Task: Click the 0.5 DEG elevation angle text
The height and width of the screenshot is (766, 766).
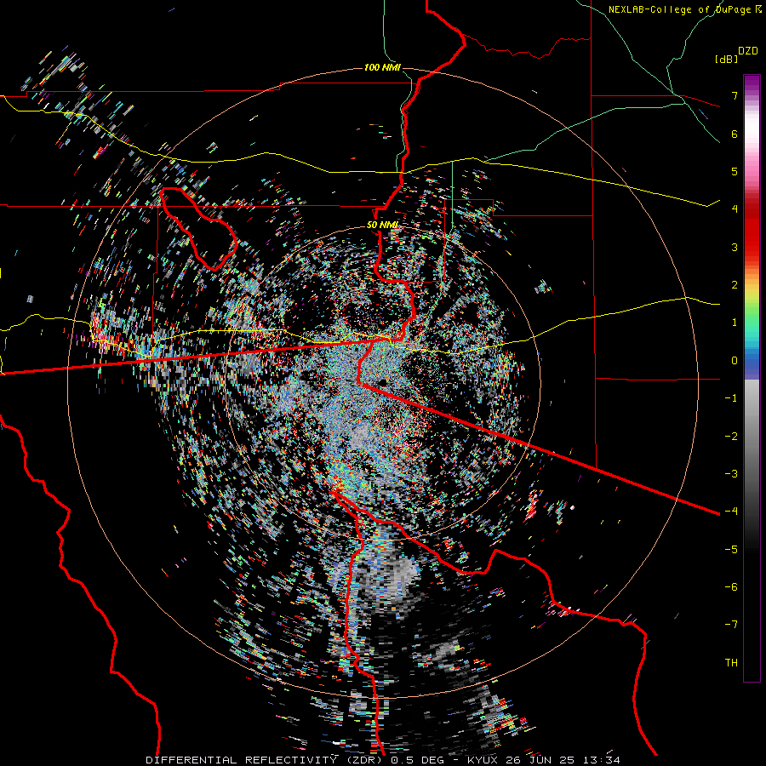Action: pos(417,760)
